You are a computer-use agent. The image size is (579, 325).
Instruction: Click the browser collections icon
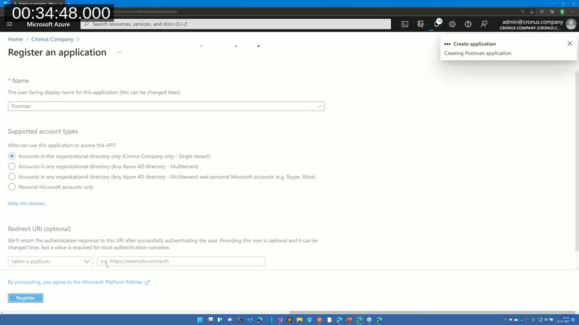click(552, 12)
